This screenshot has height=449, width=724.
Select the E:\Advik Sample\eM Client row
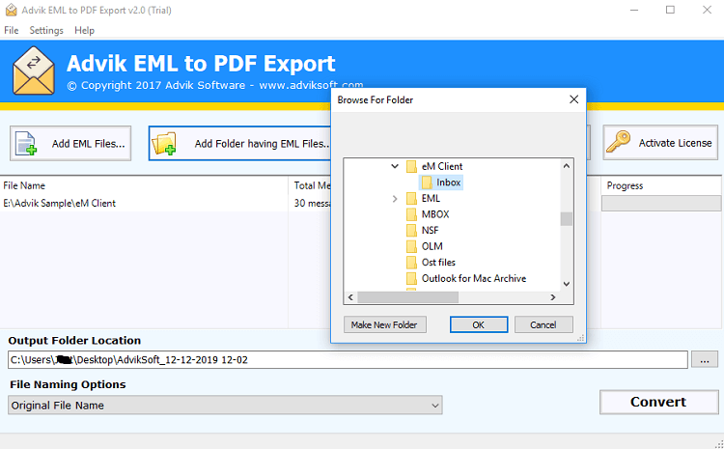pyautogui.click(x=166, y=203)
